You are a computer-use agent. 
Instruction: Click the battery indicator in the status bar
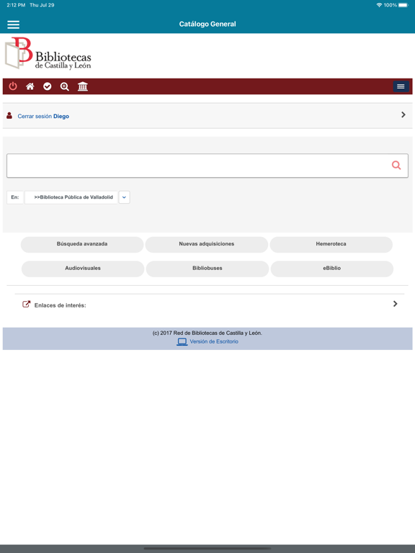pos(403,5)
